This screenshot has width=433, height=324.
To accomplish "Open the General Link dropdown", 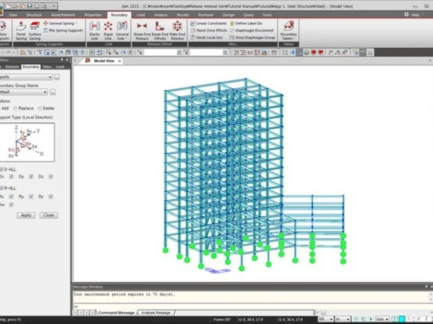I will pos(122,30).
